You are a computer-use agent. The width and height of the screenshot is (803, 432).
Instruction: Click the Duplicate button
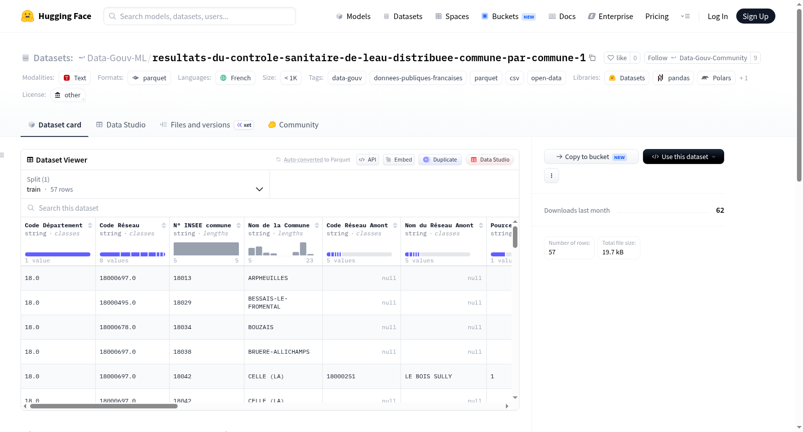coord(440,160)
